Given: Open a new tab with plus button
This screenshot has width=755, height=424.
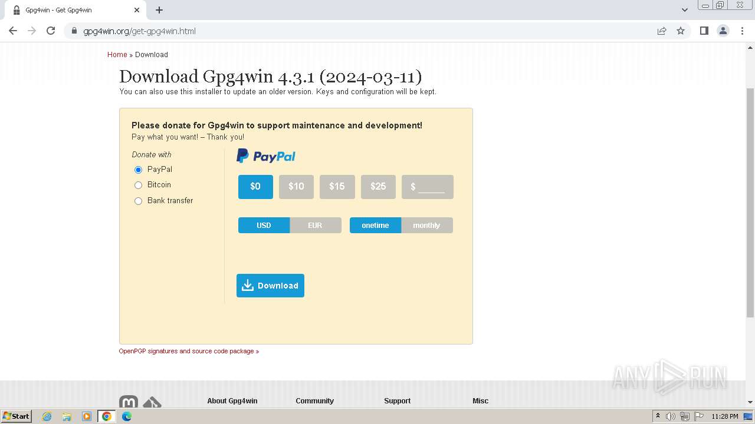Looking at the screenshot, I should (159, 10).
